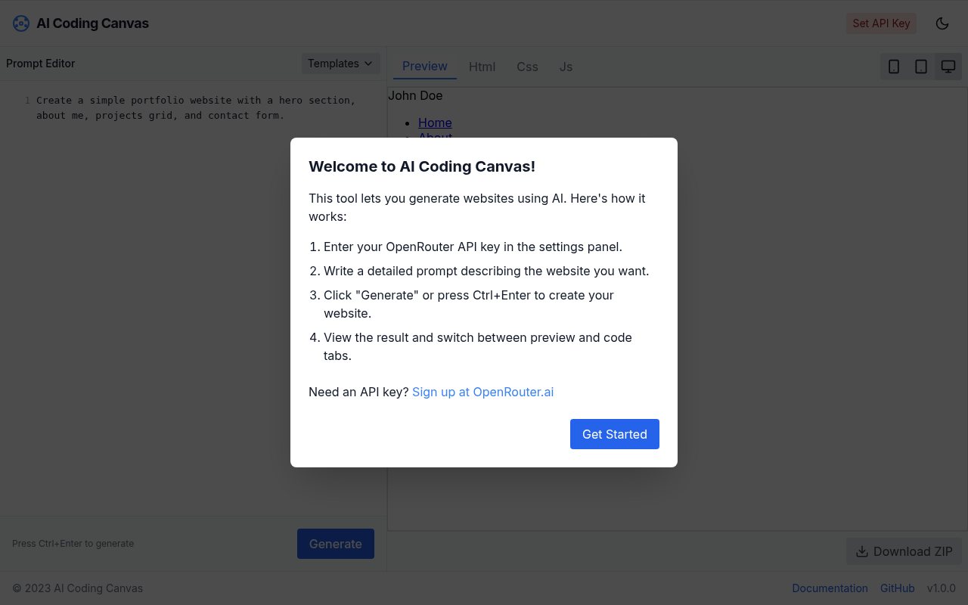Click the Generate button
The width and height of the screenshot is (968, 605).
point(335,544)
